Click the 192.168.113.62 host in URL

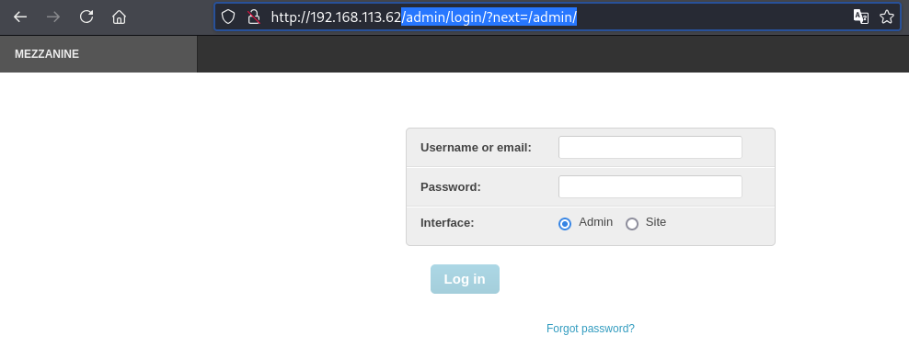354,17
